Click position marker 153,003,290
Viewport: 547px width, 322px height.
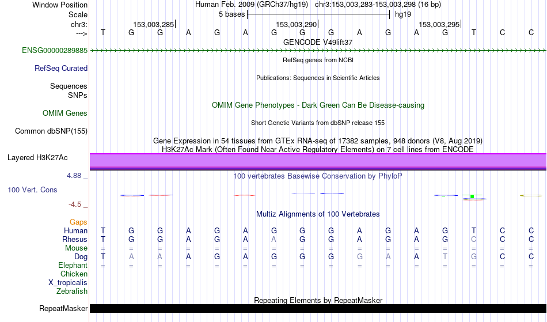click(297, 24)
